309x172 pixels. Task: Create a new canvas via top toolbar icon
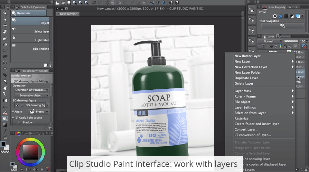point(57,3)
